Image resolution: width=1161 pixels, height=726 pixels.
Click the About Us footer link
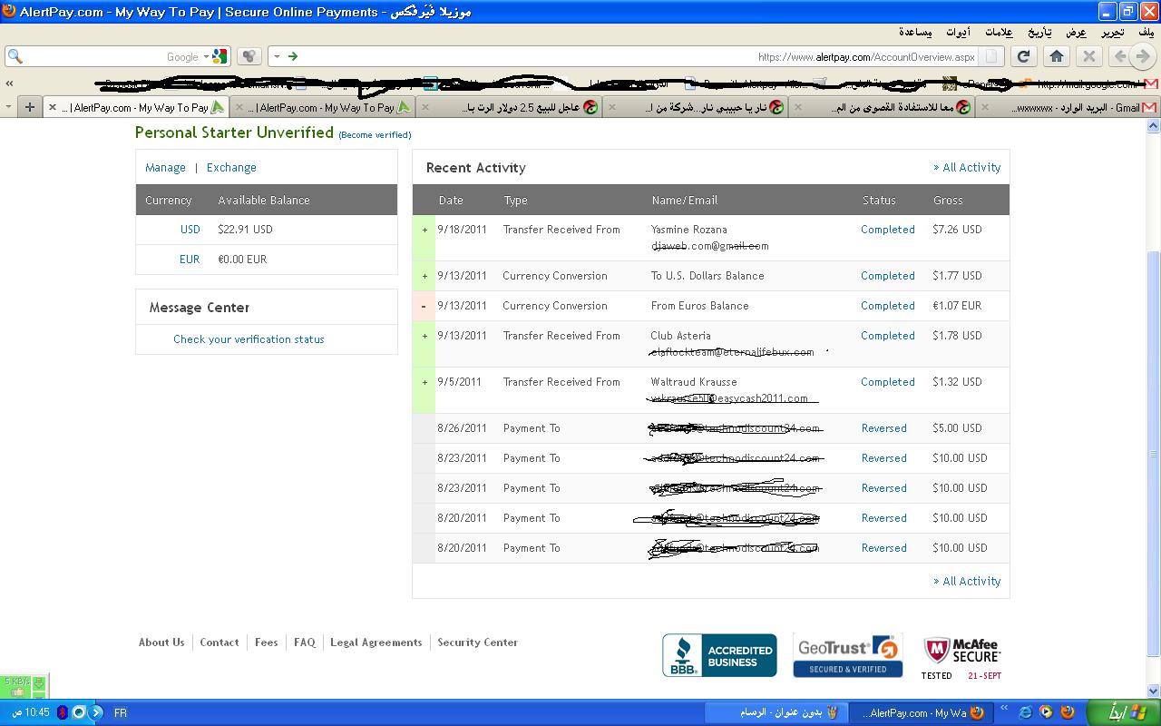[x=161, y=643]
